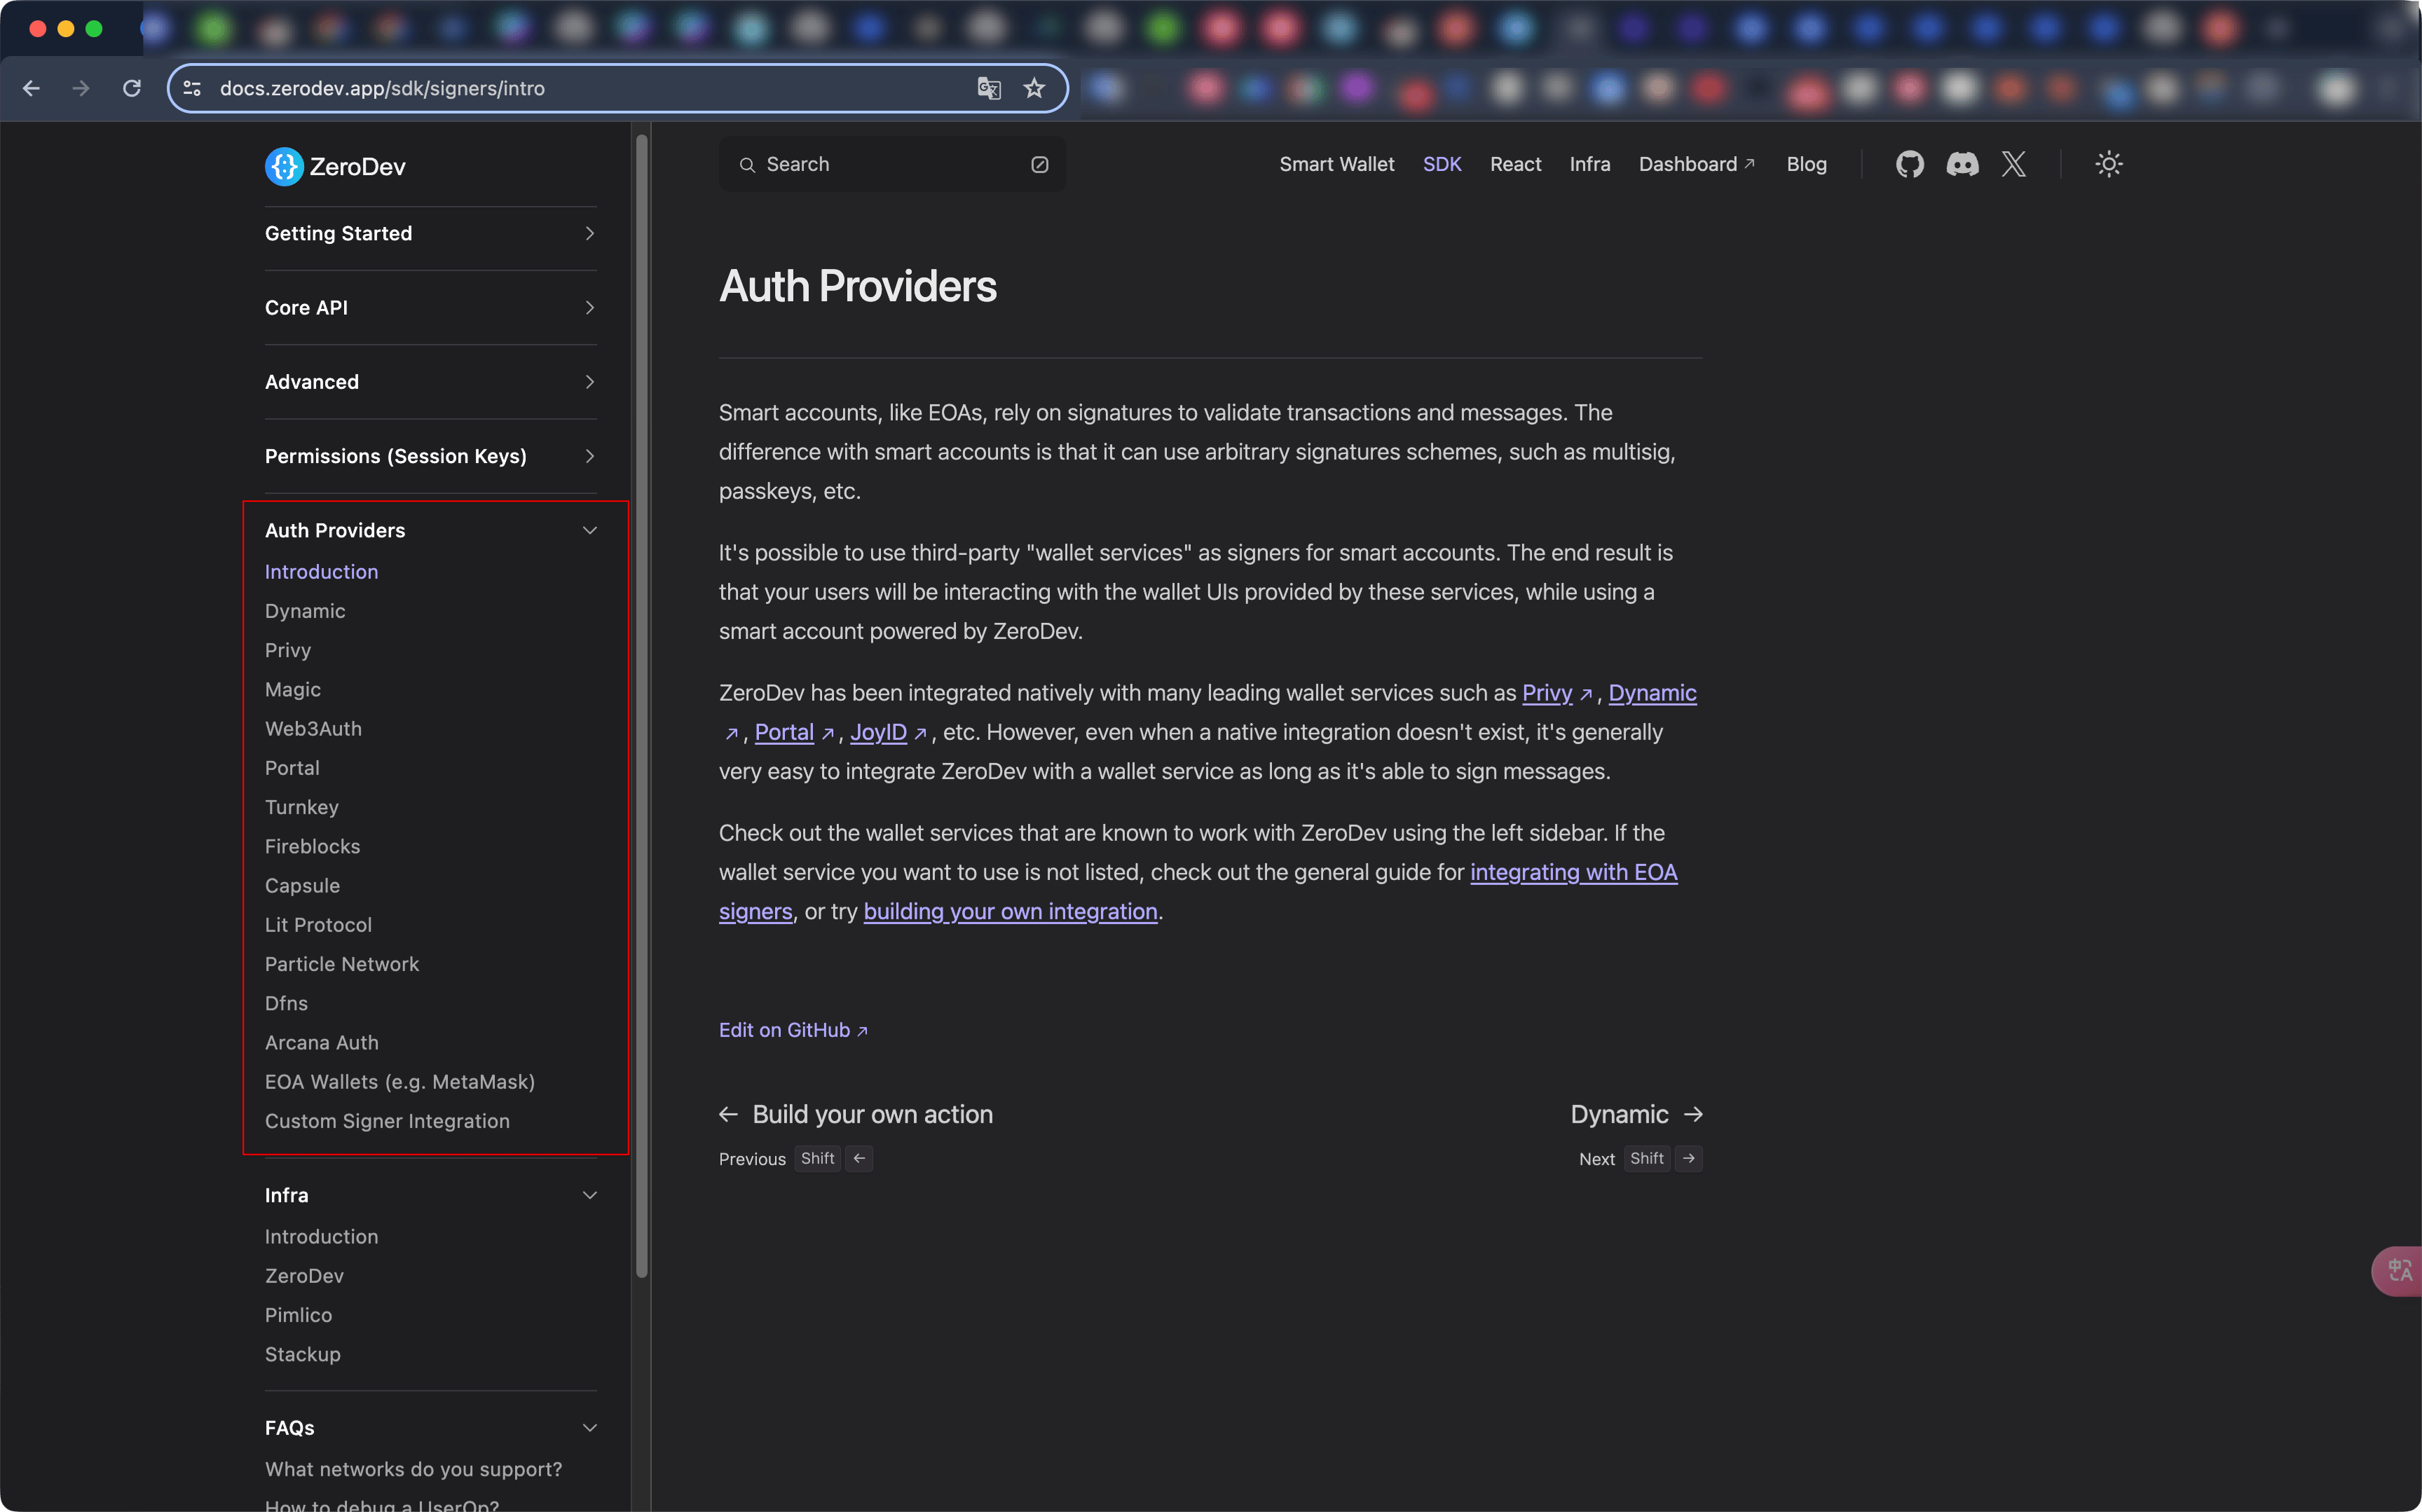Click the translate page icon in address bar
This screenshot has height=1512, width=2422.
pyautogui.click(x=988, y=88)
